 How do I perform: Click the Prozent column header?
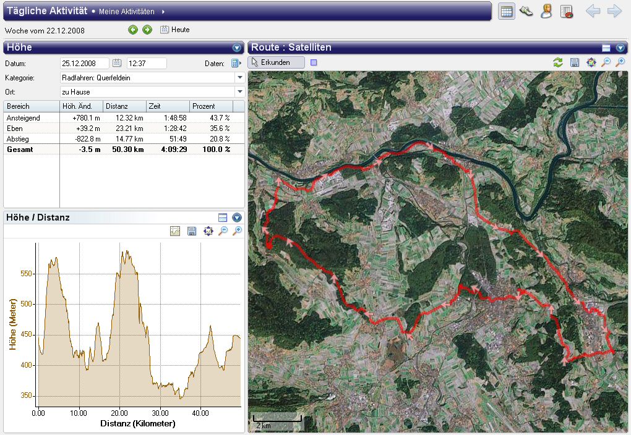point(211,106)
